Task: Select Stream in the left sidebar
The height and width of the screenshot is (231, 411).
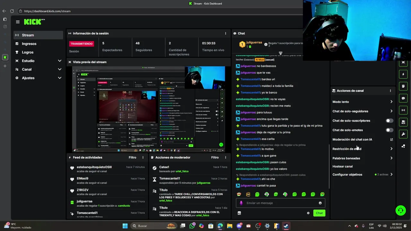Action: pyautogui.click(x=39, y=35)
